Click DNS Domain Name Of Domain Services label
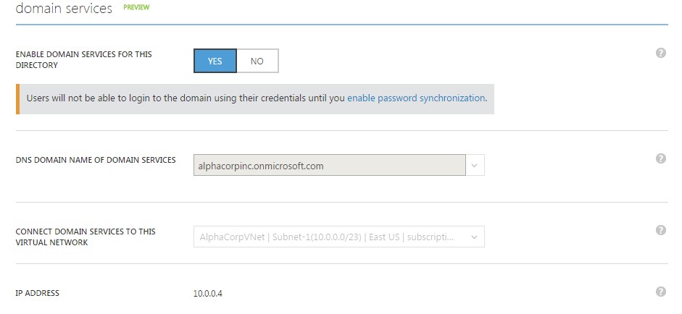 [x=96, y=160]
